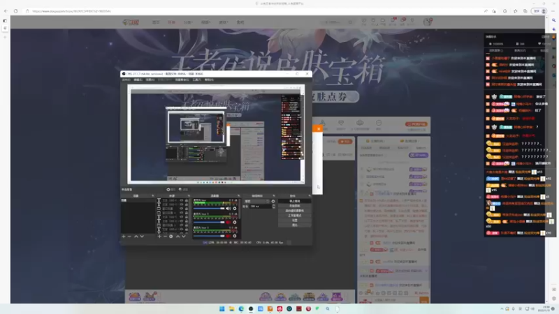Image resolution: width=559 pixels, height=314 pixels.
Task: Mute the first mixer track (speaker icon)
Action: pos(228,209)
